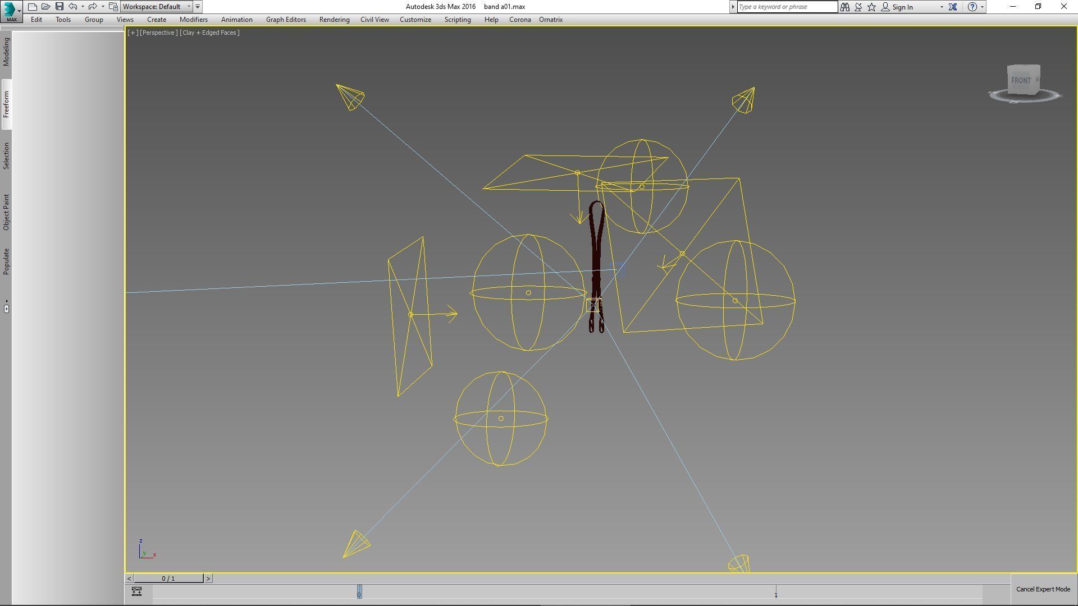Save the scene with the floppy disk icon
1078x606 pixels.
pyautogui.click(x=60, y=7)
